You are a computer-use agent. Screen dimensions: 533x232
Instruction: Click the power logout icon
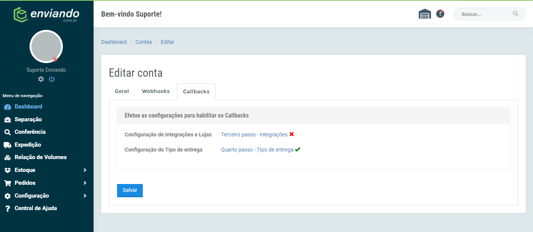coord(52,79)
